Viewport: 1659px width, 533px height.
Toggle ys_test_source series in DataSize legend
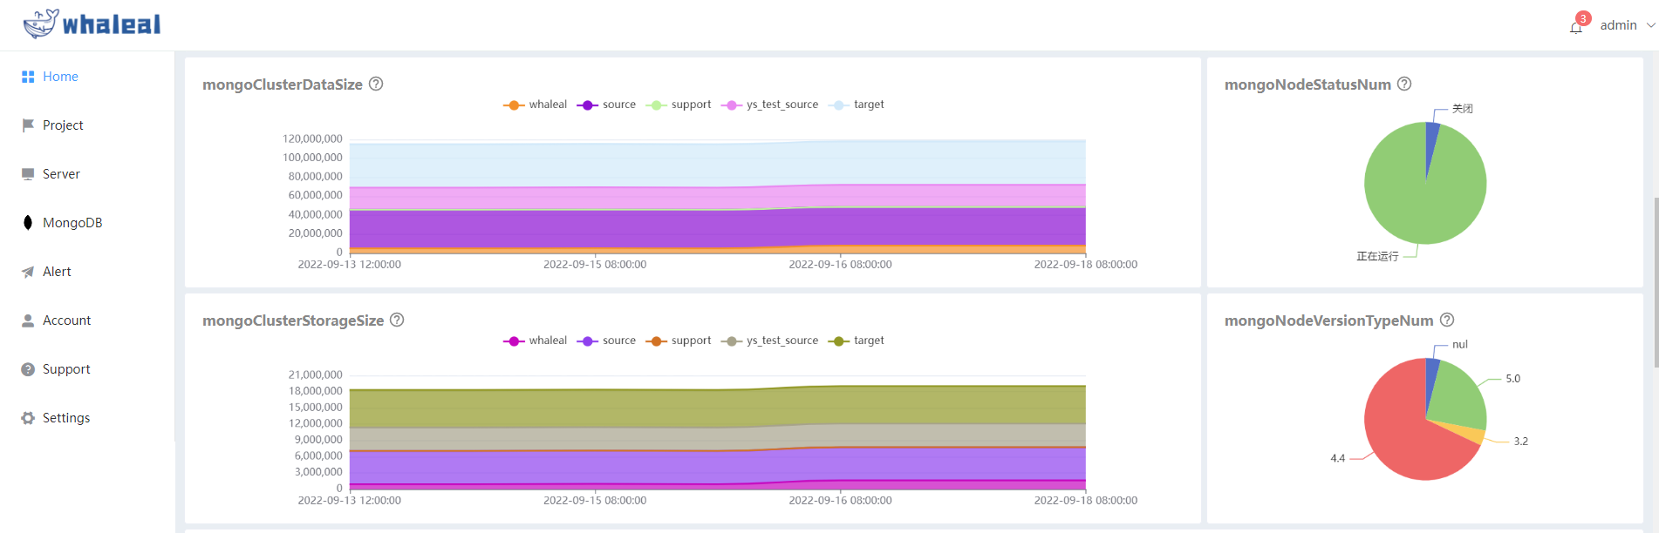point(769,105)
